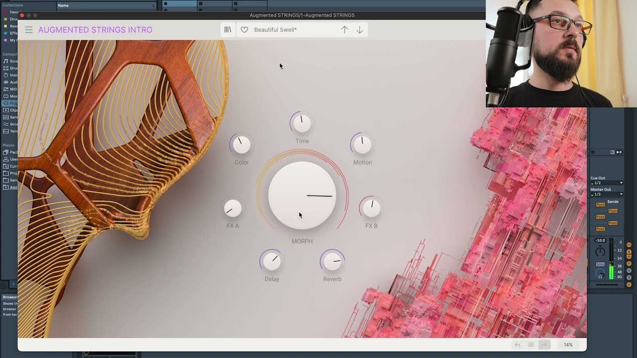Select the Grooves category icon
Viewport: 637px width, 358px height.
[x=5, y=124]
